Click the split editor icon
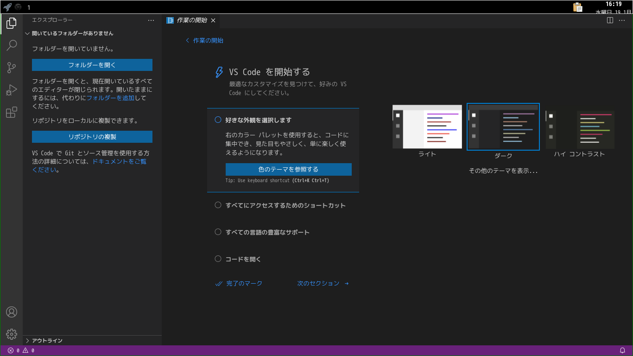Viewport: 633px width, 356px height. pos(610,20)
